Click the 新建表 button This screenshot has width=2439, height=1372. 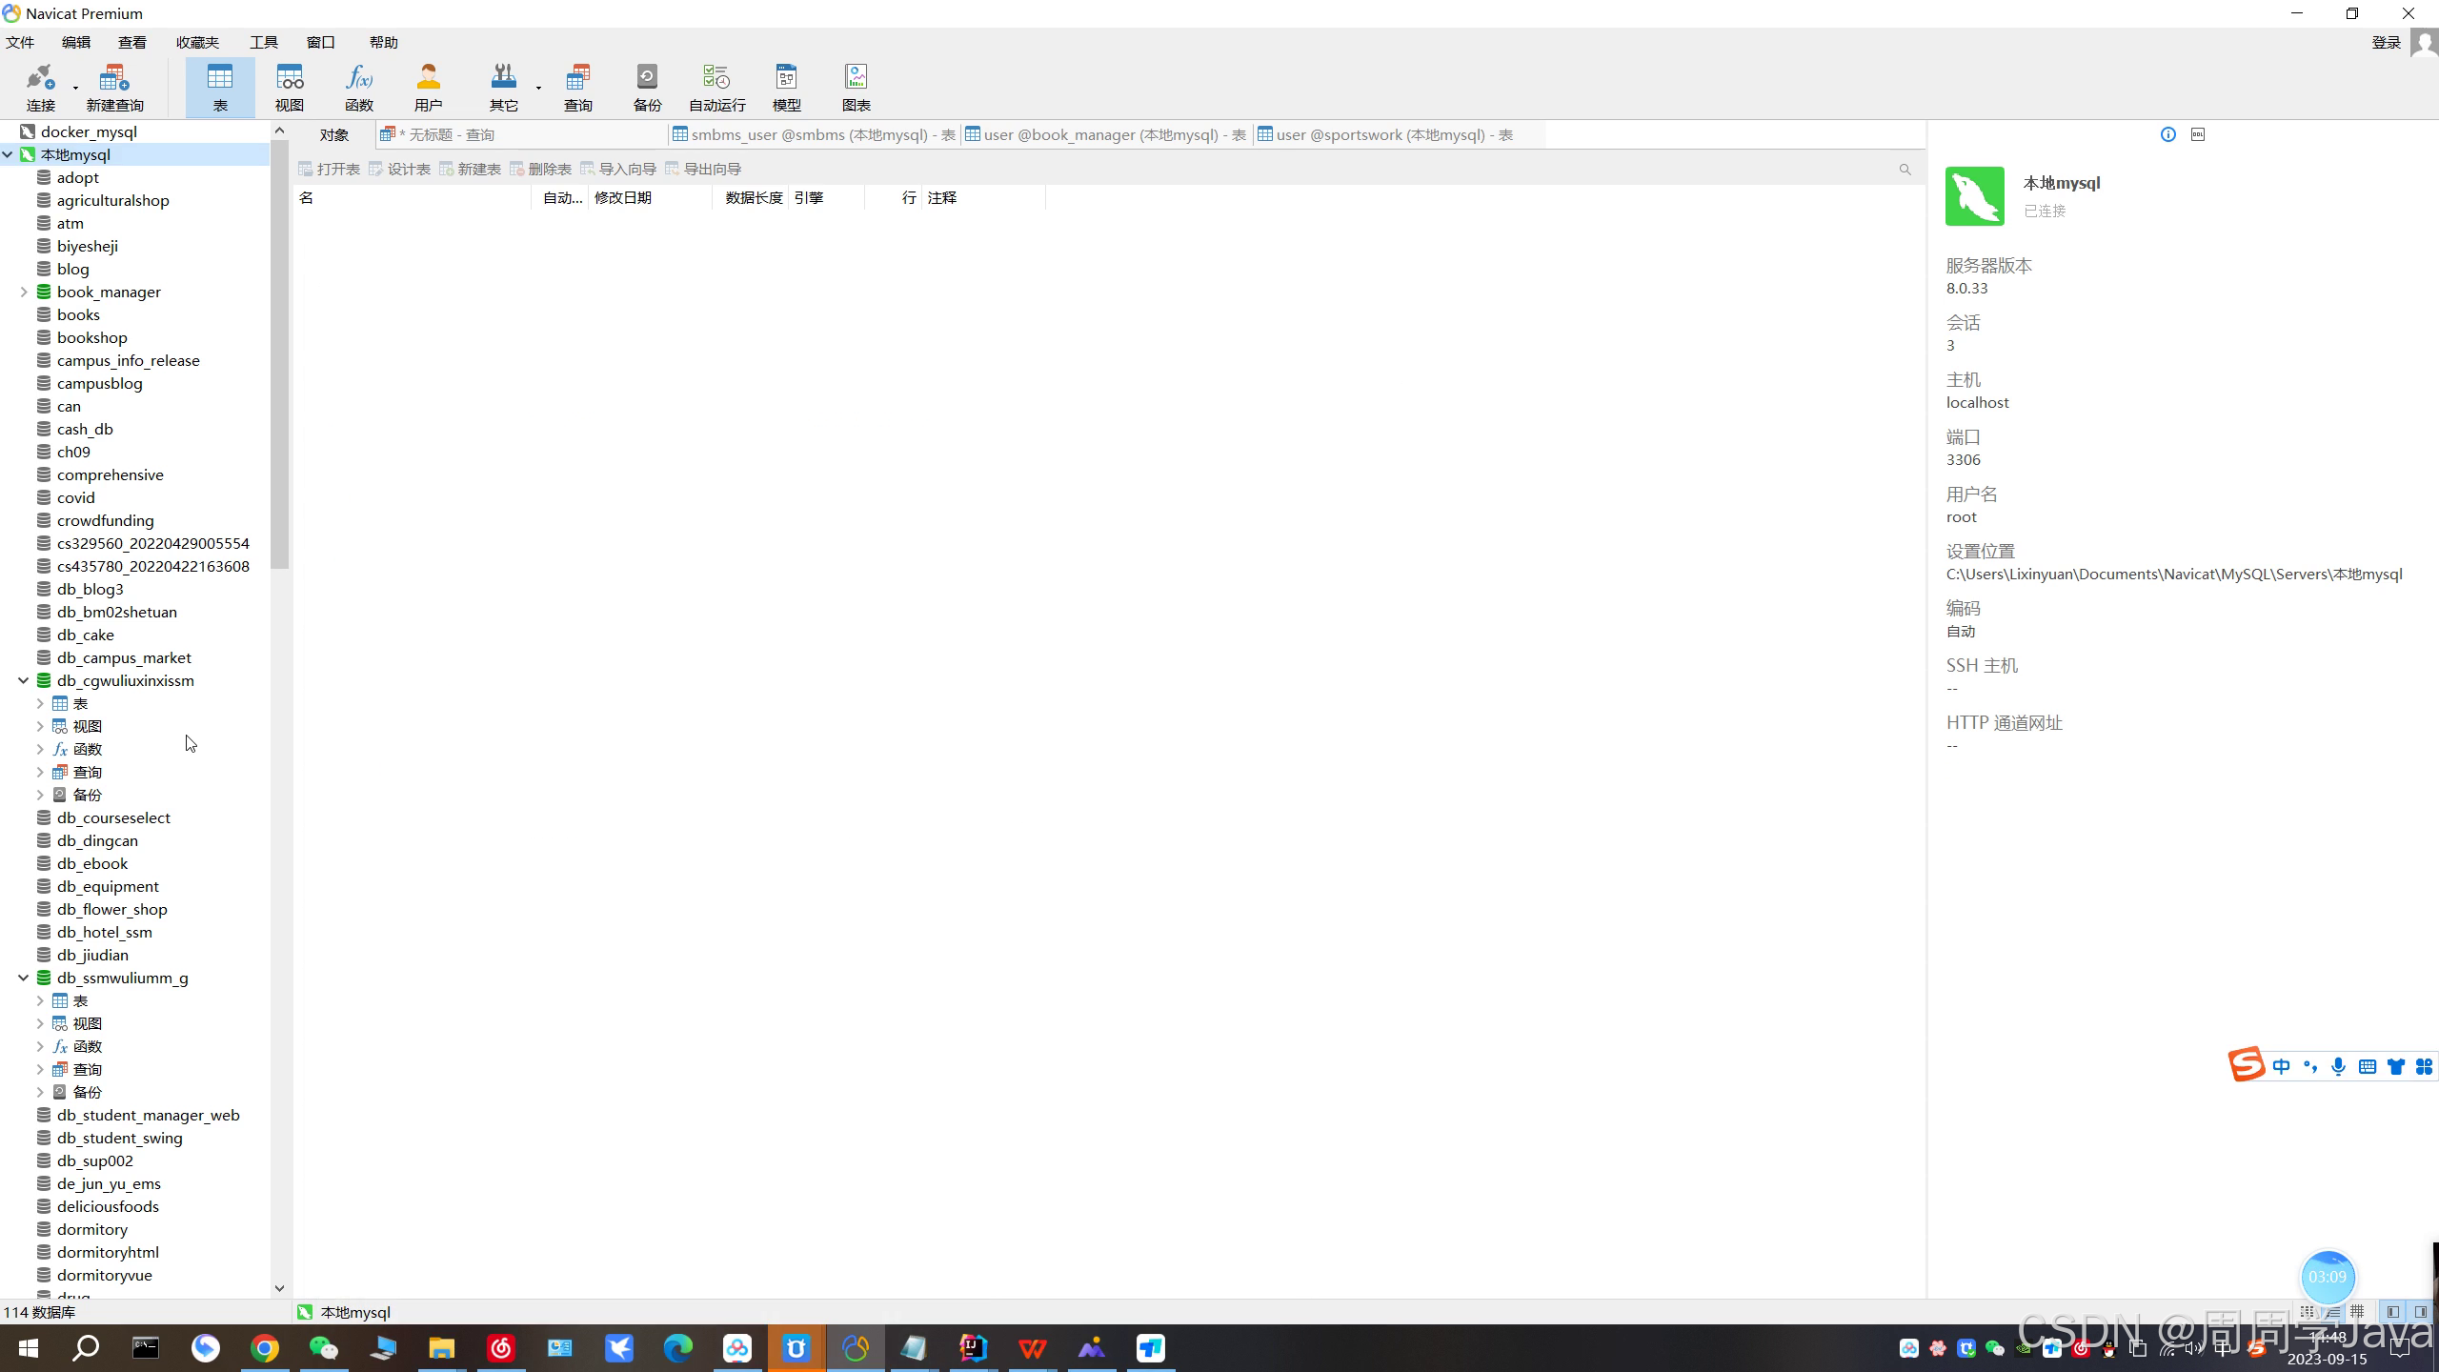pyautogui.click(x=470, y=169)
